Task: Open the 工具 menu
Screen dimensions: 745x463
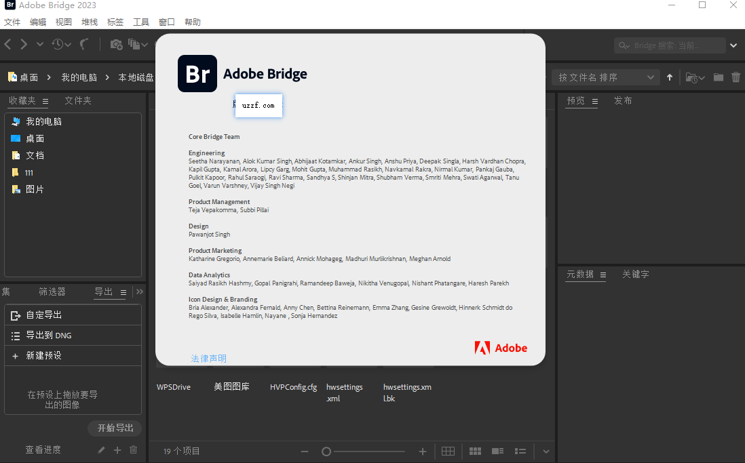Action: pyautogui.click(x=141, y=22)
